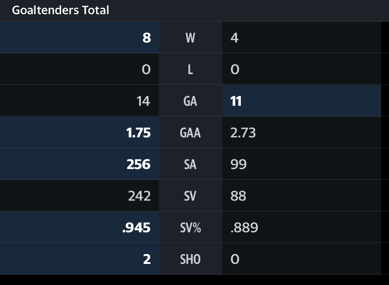
Task: Select the SA stat label
Action: (x=190, y=164)
